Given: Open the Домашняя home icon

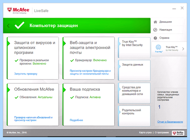Looking at the screenshot, I should (155, 22).
